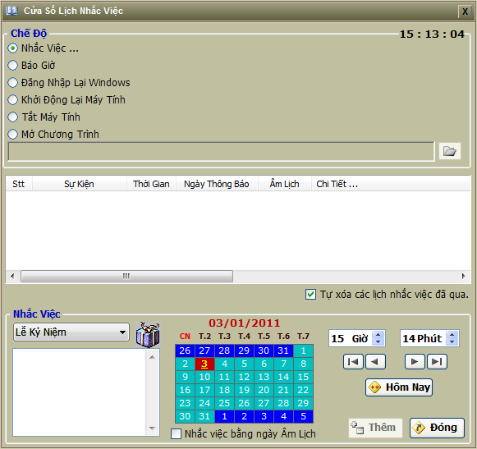The width and height of the screenshot is (477, 449).
Task: Close the window with X button
Action: pos(465,11)
